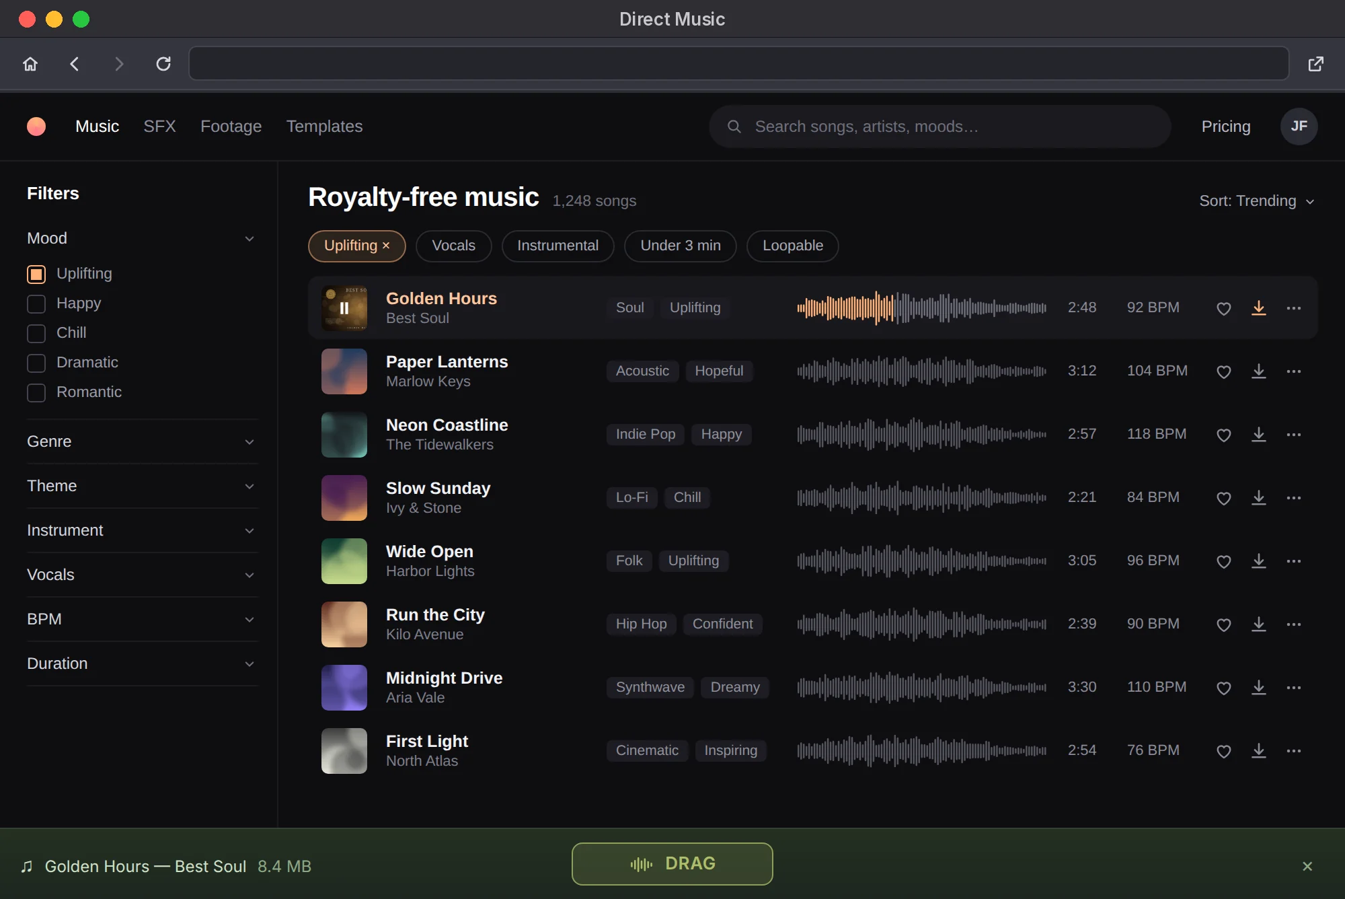This screenshot has width=1345, height=899.
Task: Favorite First Light track
Action: click(x=1224, y=751)
